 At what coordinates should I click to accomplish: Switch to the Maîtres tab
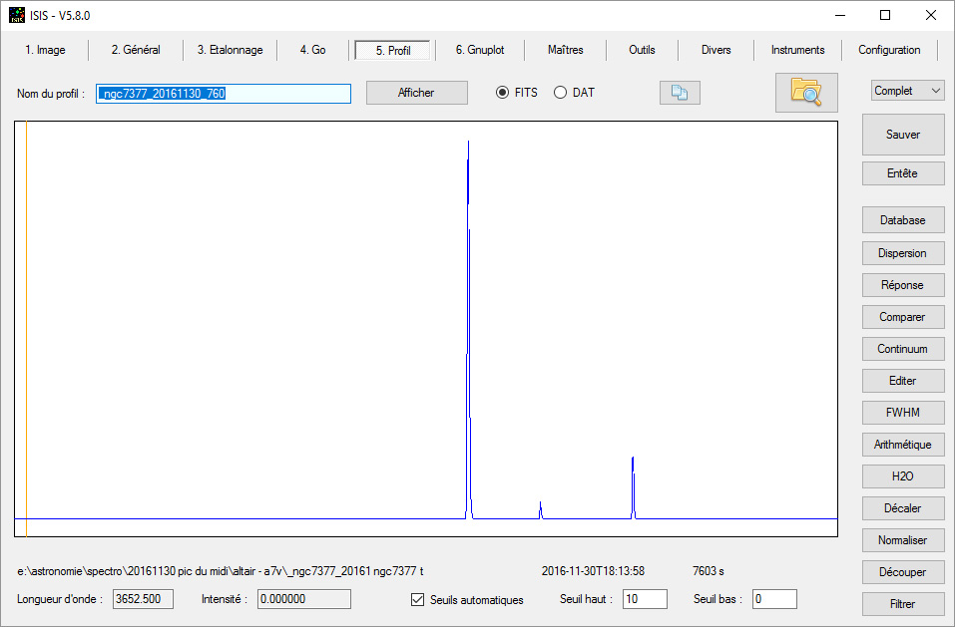point(565,50)
